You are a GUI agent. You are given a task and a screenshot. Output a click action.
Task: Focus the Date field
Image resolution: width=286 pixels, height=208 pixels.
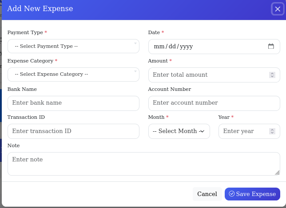coord(214,47)
